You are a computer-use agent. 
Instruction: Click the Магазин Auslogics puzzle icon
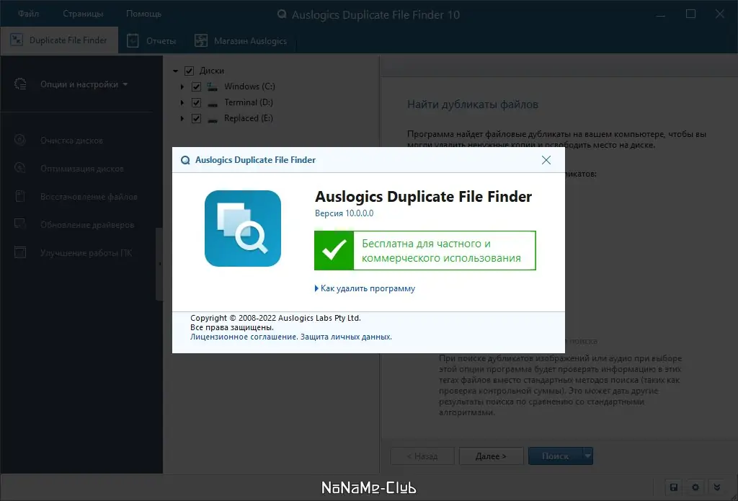tap(201, 41)
